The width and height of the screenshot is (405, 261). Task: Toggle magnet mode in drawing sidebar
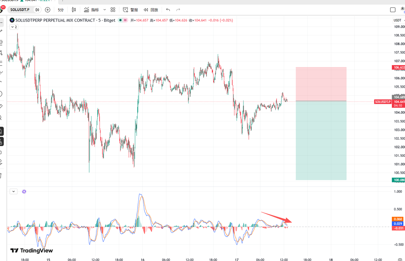[x=1, y=130]
